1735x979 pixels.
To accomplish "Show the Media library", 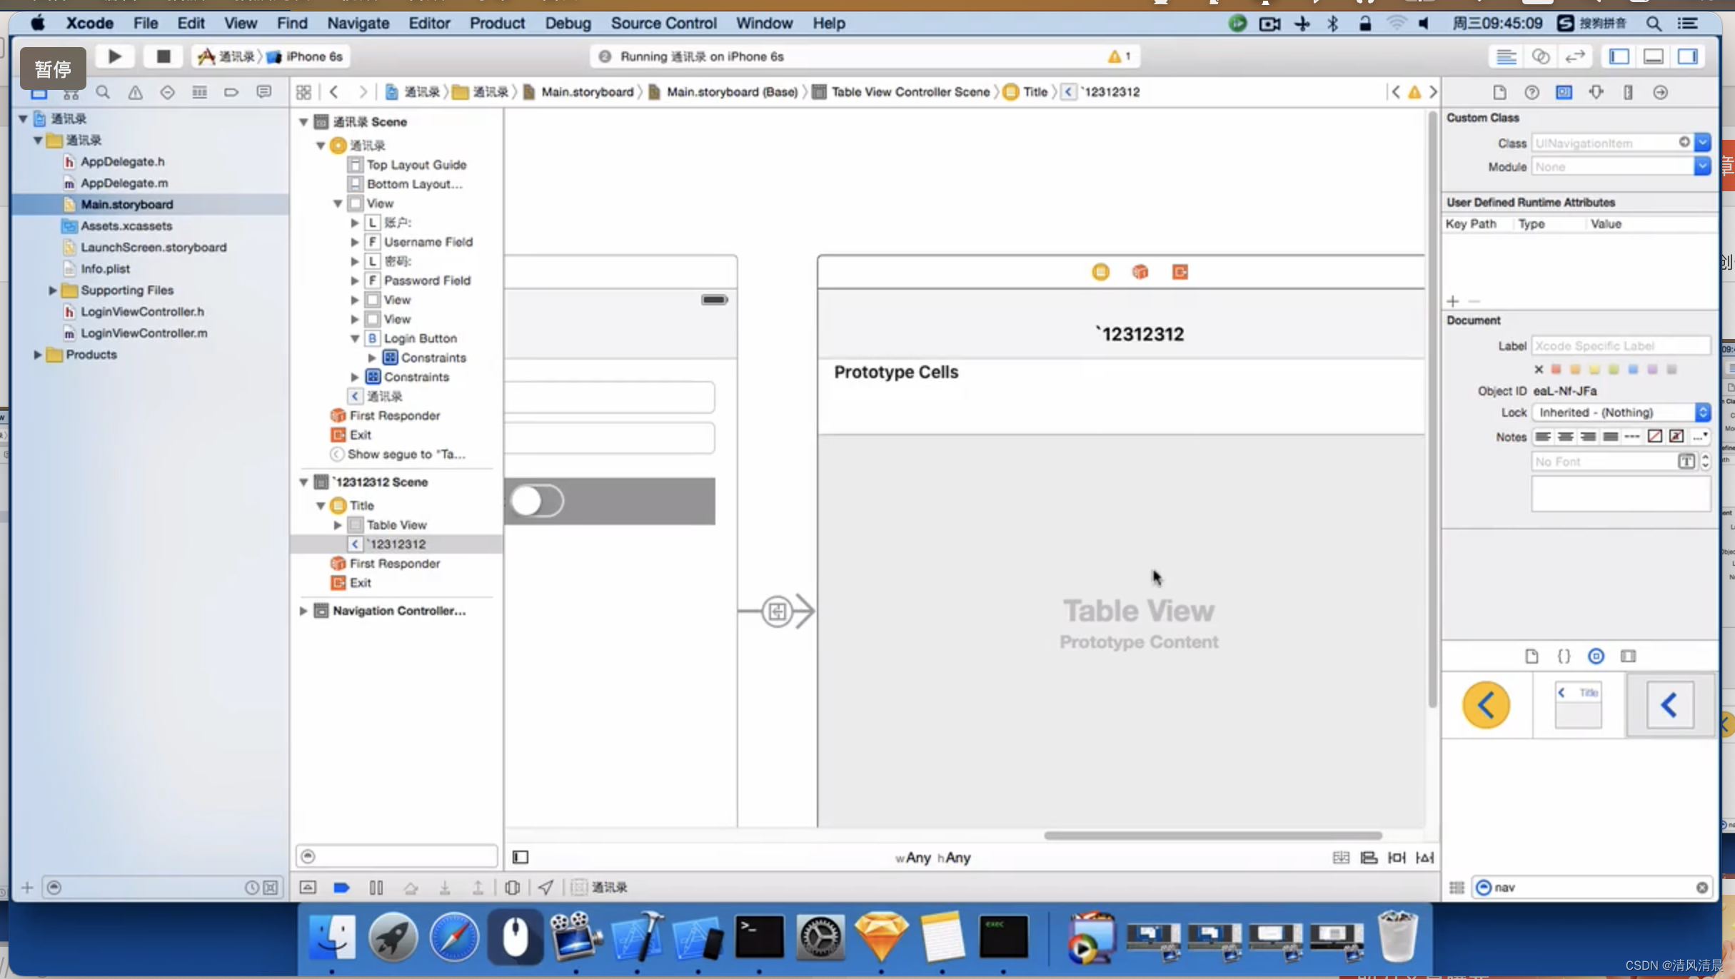I will pos(1628,656).
